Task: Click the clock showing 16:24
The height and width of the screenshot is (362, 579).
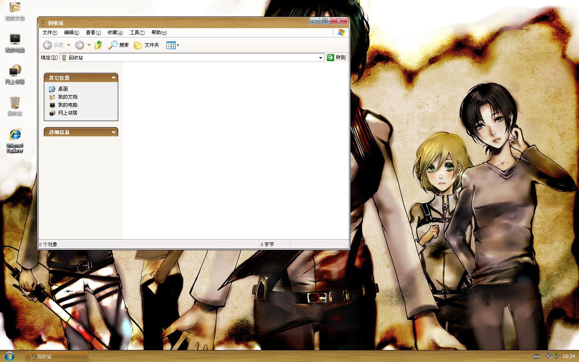Action: [569, 356]
